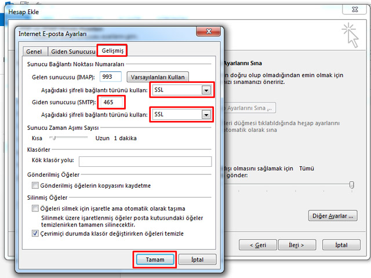Check Öğeleri silmek için işaretle option
Image resolution: width=371 pixels, height=278 pixels.
36,208
